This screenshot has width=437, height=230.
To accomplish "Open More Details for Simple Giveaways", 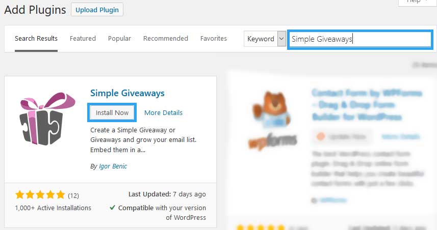I will pyautogui.click(x=163, y=112).
